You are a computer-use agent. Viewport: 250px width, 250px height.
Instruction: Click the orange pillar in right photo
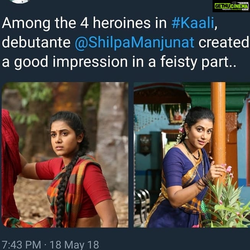[218, 131]
